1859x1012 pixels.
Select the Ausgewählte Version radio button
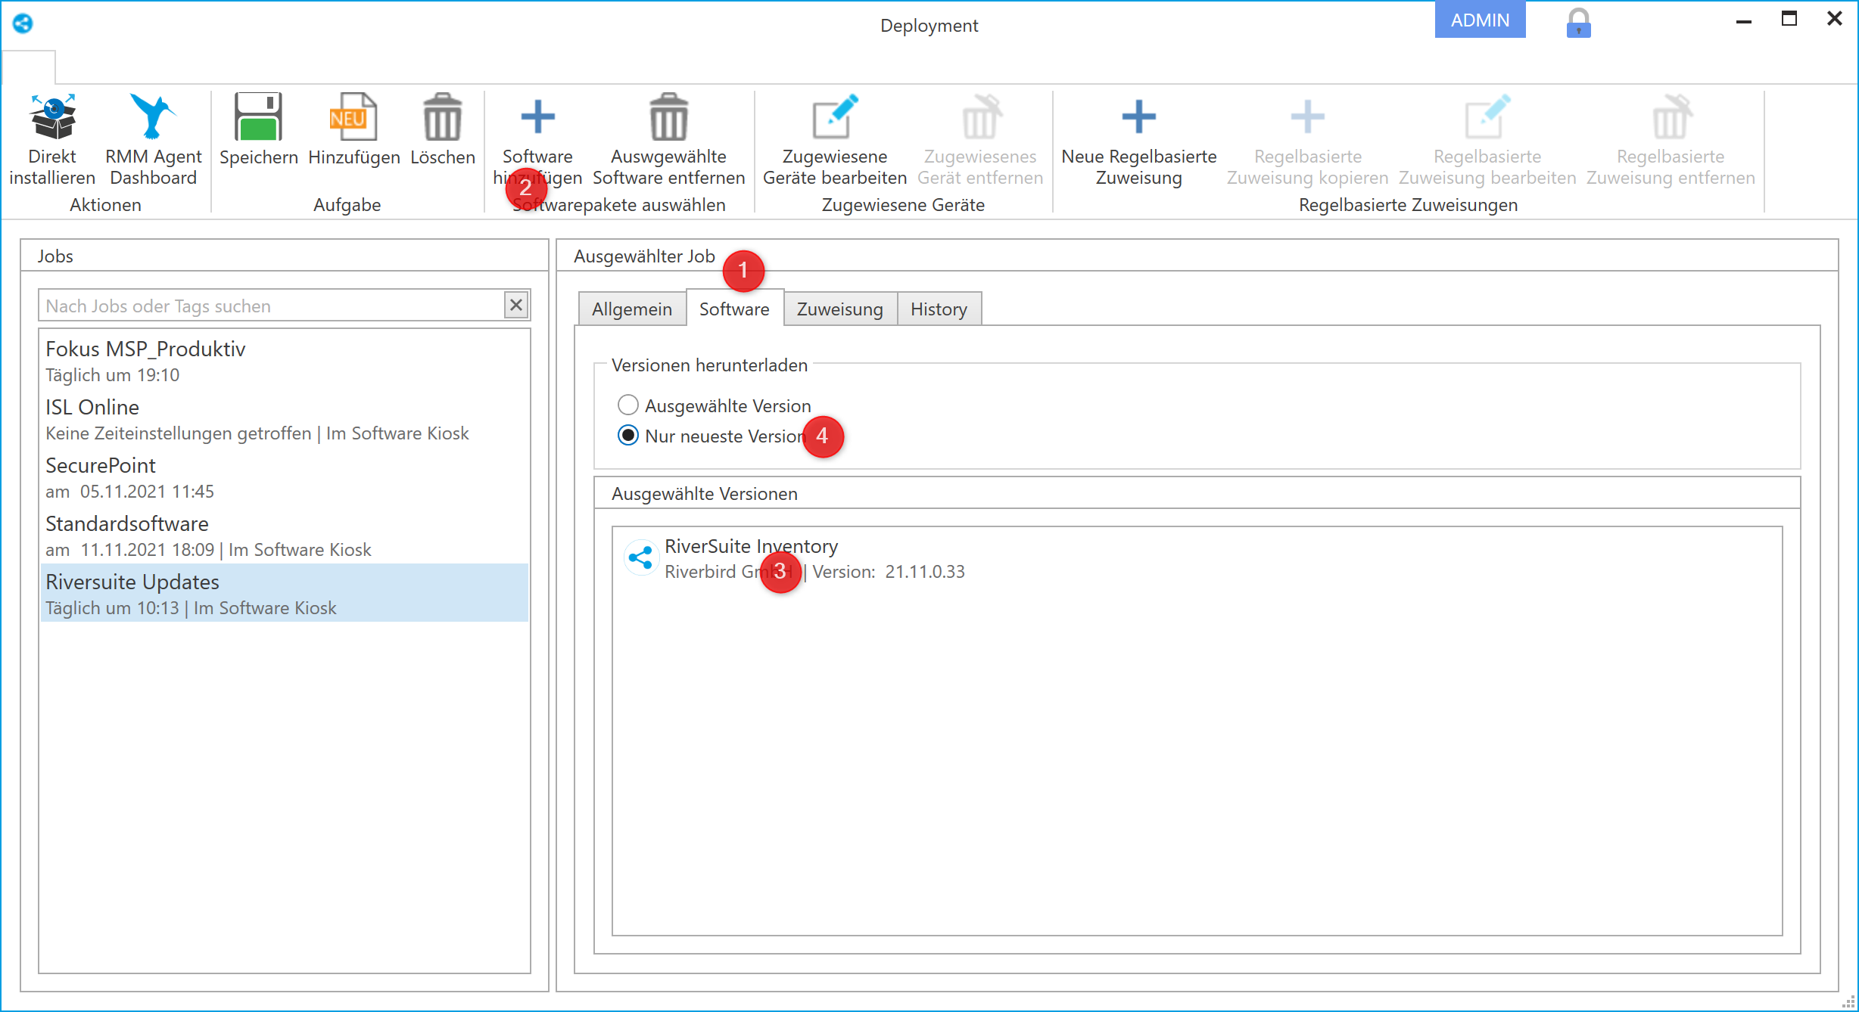click(628, 405)
